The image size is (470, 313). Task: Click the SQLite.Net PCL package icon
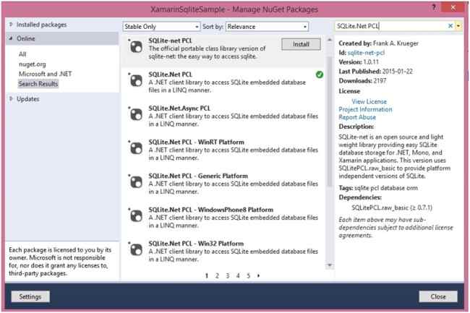(136, 80)
